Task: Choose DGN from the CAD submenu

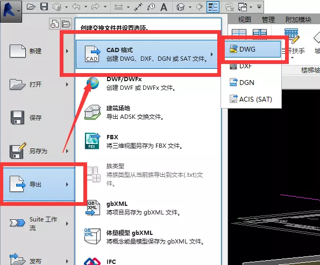Action: [251, 82]
